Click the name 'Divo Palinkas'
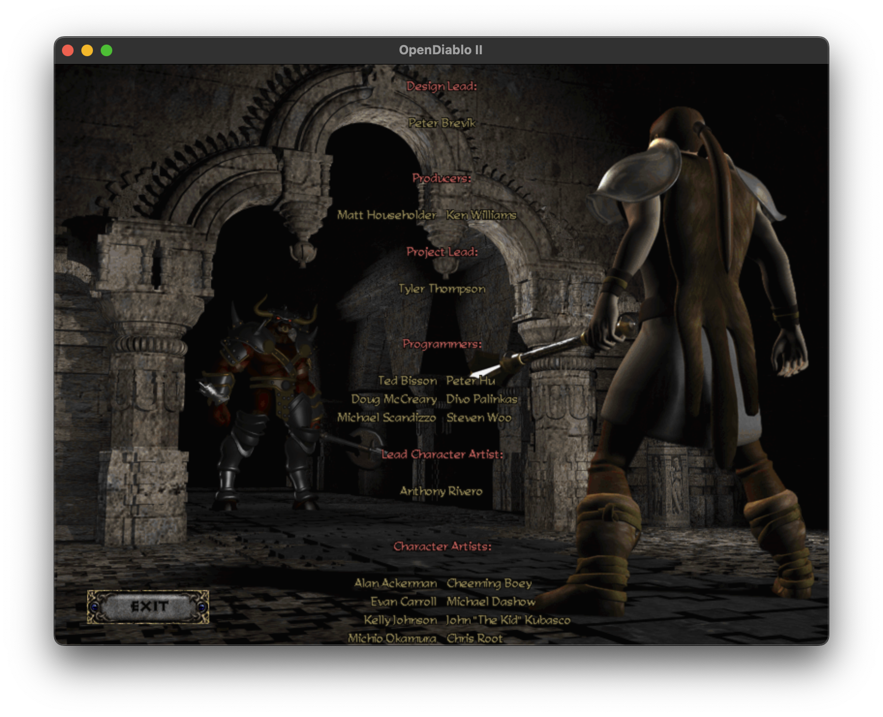The image size is (883, 717). (482, 399)
